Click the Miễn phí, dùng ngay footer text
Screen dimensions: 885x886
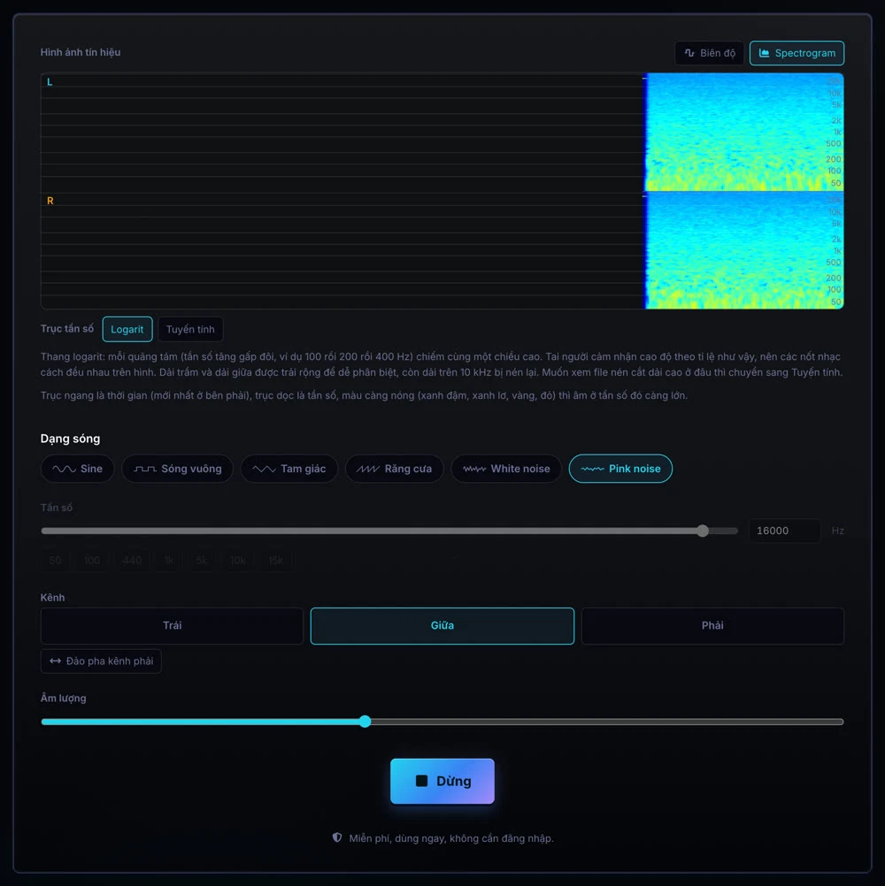click(451, 838)
